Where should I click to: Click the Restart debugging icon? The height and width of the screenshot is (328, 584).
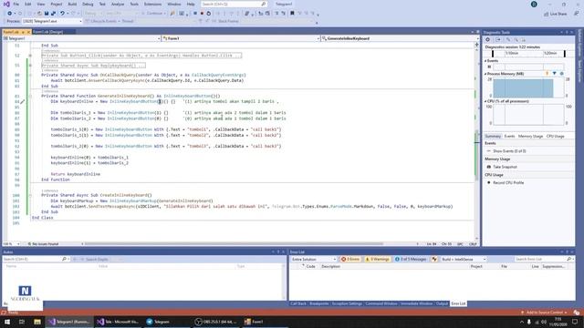(209, 14)
